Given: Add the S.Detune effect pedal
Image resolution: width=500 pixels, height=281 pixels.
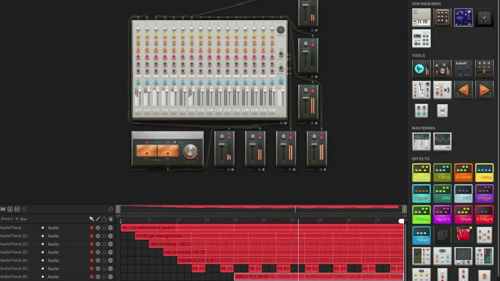Looking at the screenshot, I should [x=484, y=215].
